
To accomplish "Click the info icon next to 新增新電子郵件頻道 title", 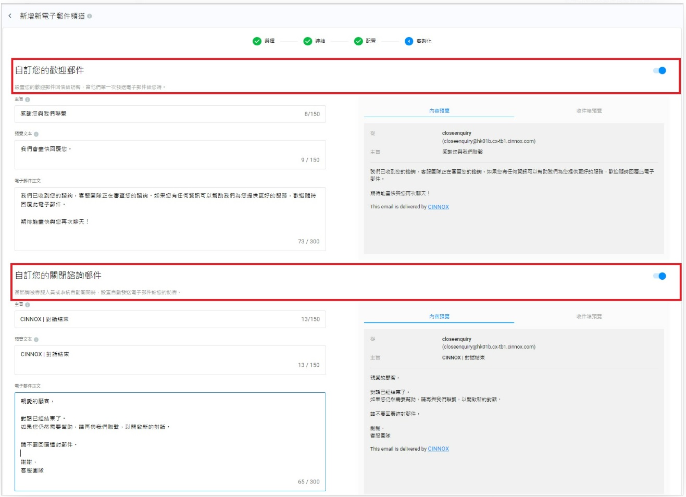I will pos(90,16).
